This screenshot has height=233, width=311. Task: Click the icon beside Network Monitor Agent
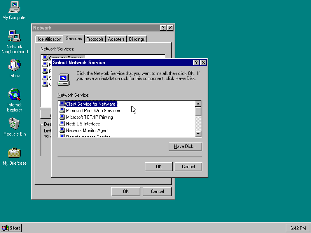click(x=62, y=130)
